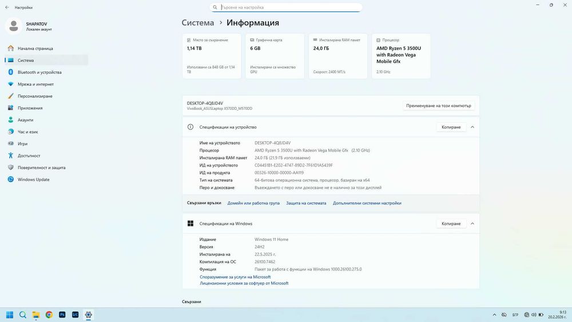Click Преименуване на този компютър button
The image size is (572, 322).
point(439,106)
